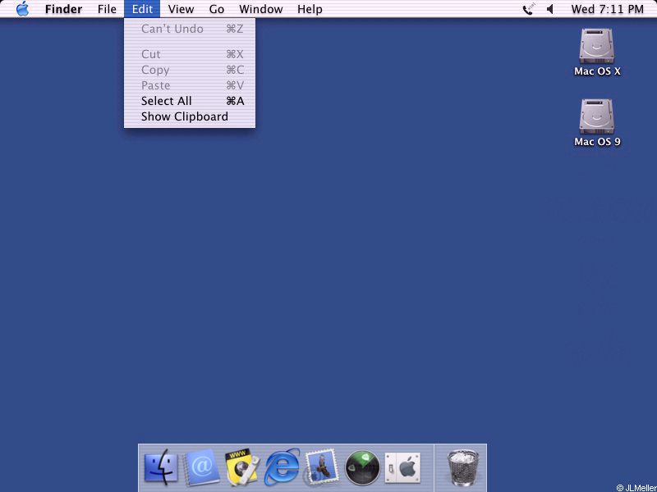Open the Help menu
This screenshot has width=657, height=492.
point(310,9)
